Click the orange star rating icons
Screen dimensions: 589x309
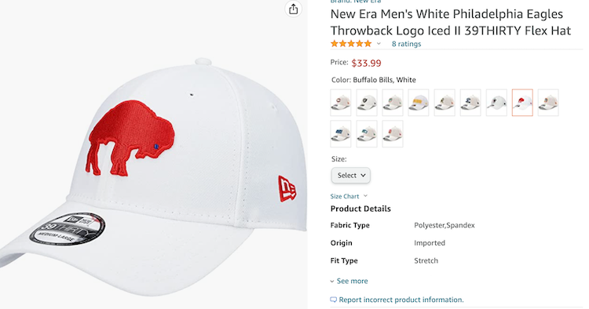(351, 43)
